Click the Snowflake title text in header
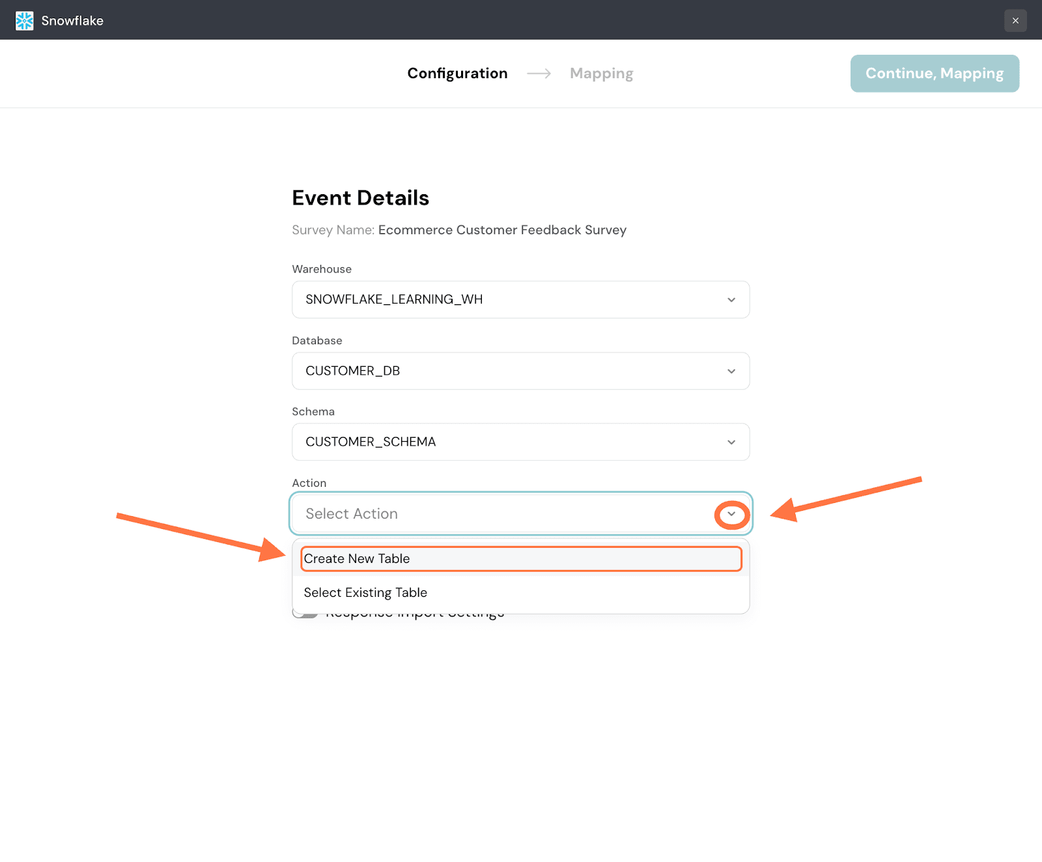This screenshot has height=862, width=1042. pyautogui.click(x=72, y=21)
